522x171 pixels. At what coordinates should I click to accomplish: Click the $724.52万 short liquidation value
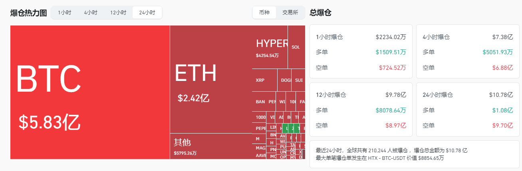[393, 68]
